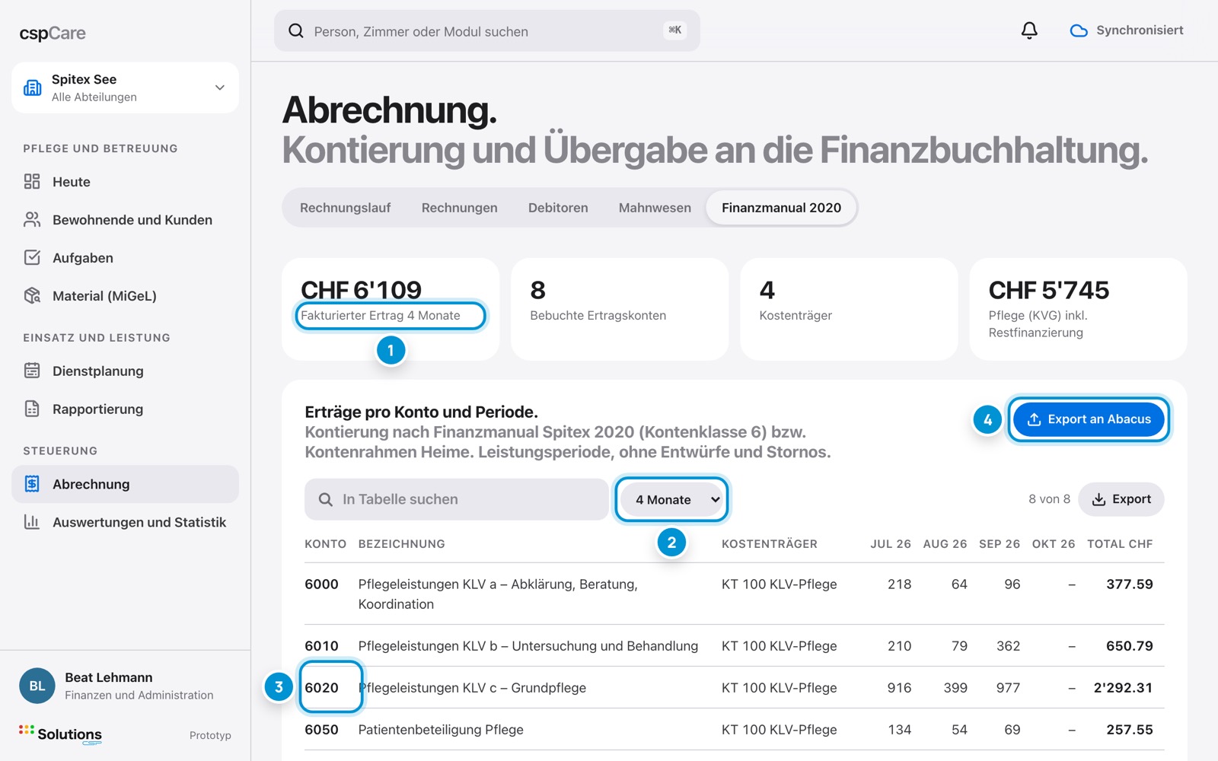Image resolution: width=1218 pixels, height=761 pixels.
Task: Click the Spitex See building icon
Action: point(32,88)
